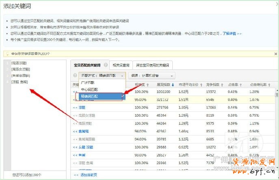Click cell 1.46元 in 鱼嘴鞋 row

[x=184, y=131]
